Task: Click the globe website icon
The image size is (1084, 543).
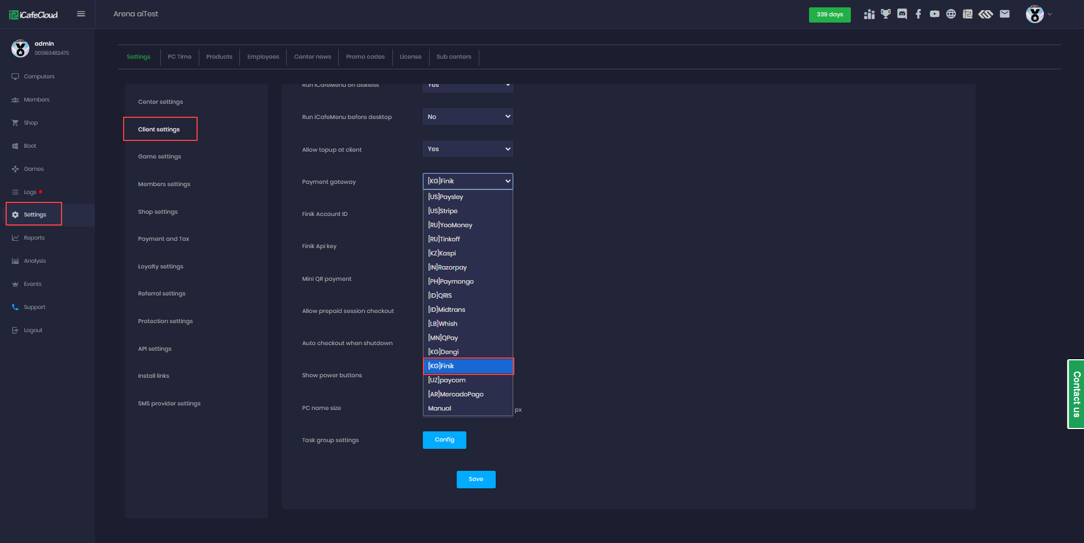Action: click(x=951, y=14)
